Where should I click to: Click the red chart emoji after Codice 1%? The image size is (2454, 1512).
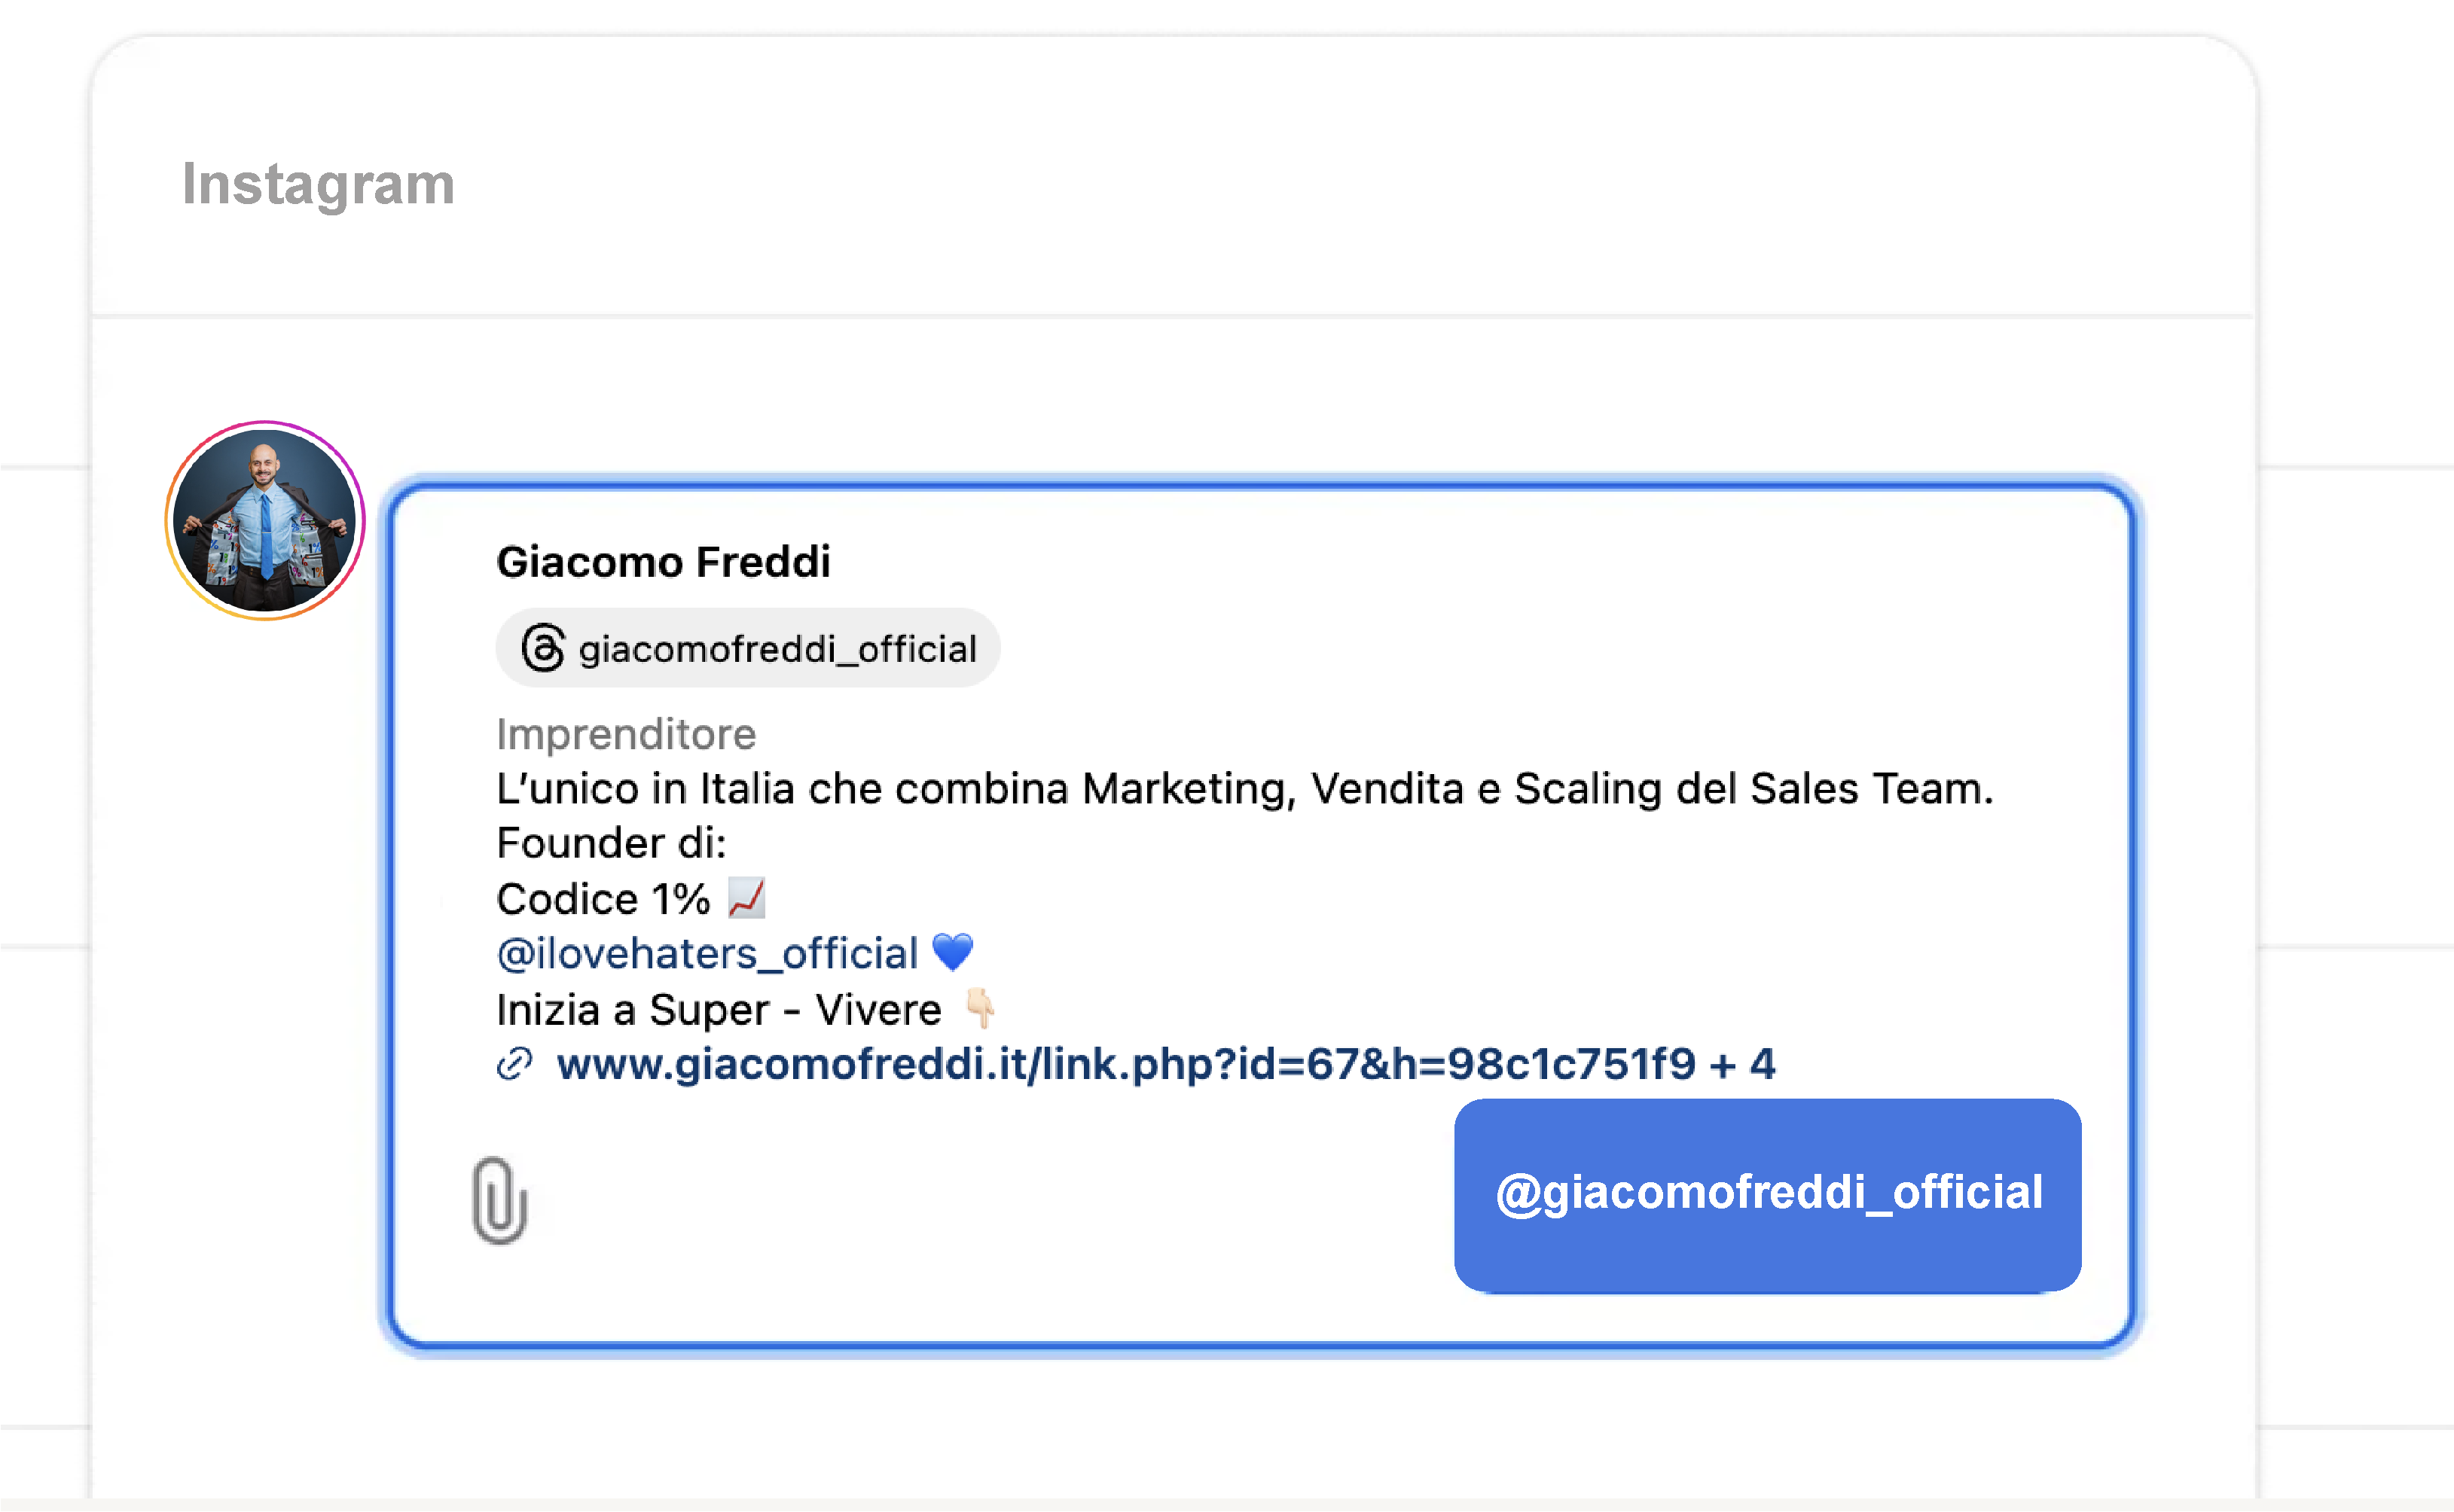pos(746,898)
